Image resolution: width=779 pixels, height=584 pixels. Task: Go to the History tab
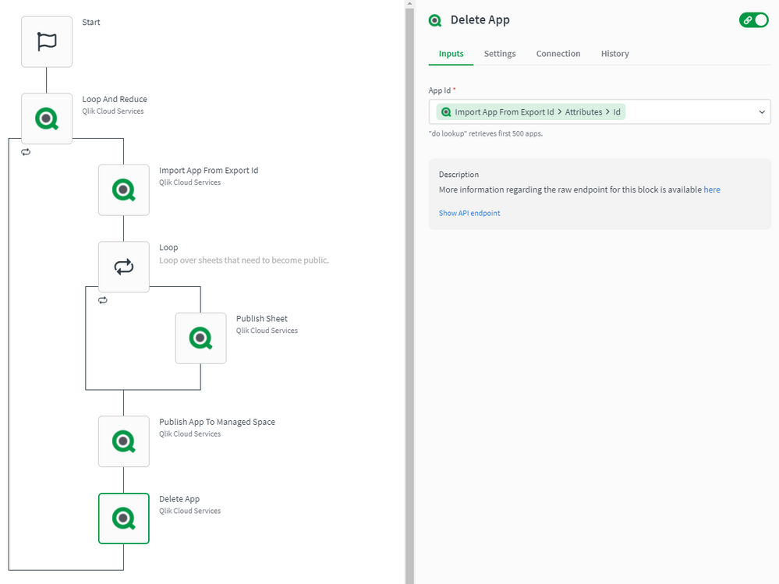coord(614,54)
